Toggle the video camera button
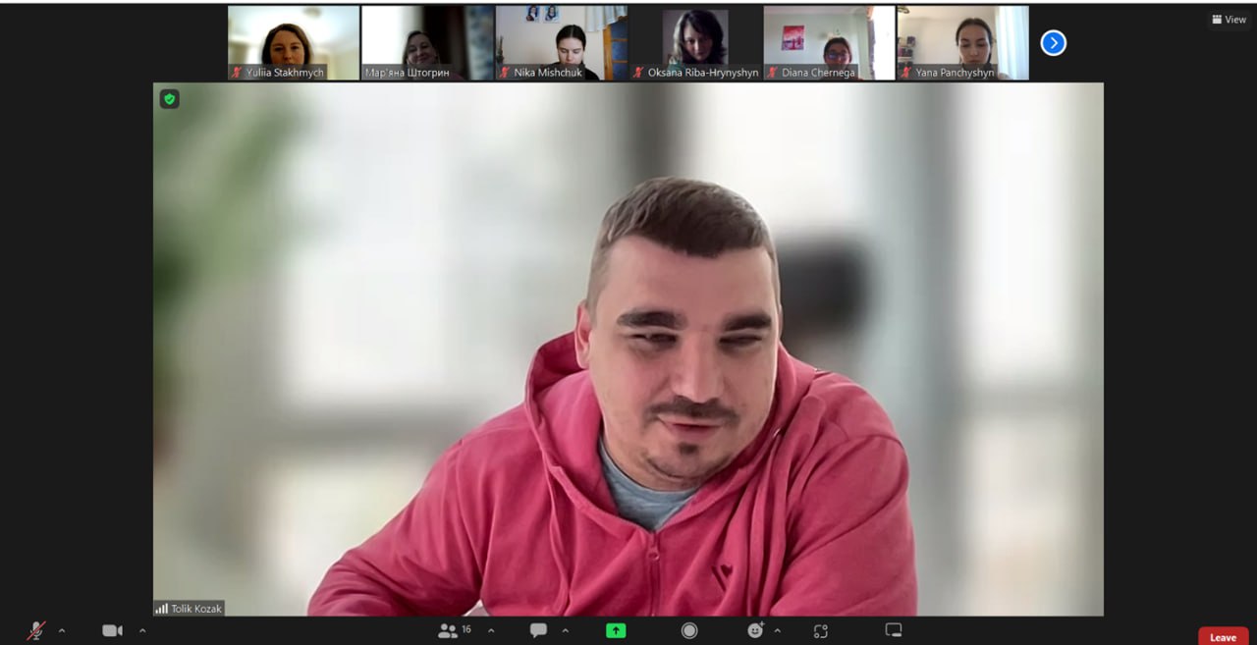The image size is (1257, 645). (112, 631)
